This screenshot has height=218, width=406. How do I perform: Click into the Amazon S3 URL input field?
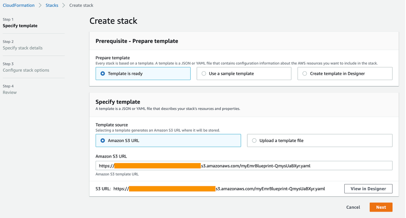[x=244, y=166]
